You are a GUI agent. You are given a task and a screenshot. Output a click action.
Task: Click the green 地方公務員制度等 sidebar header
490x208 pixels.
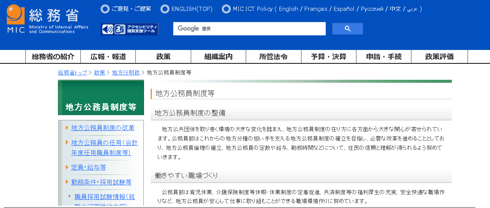(x=101, y=98)
